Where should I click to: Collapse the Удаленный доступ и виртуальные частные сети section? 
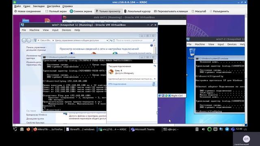155,79
